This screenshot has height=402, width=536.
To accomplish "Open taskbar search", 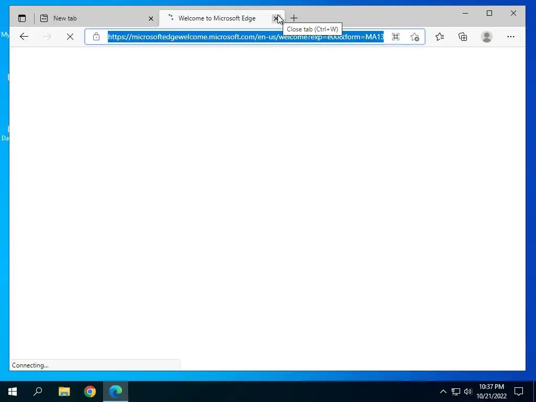I will click(38, 392).
